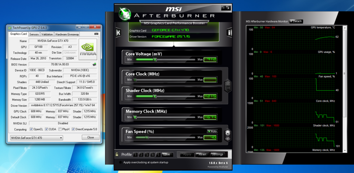354x173 pixels.
Task: Click the GPU-Z screenshot camera icon
Action: click(96, 34)
